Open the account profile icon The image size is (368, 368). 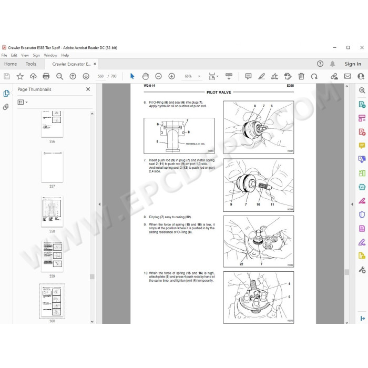point(361,76)
